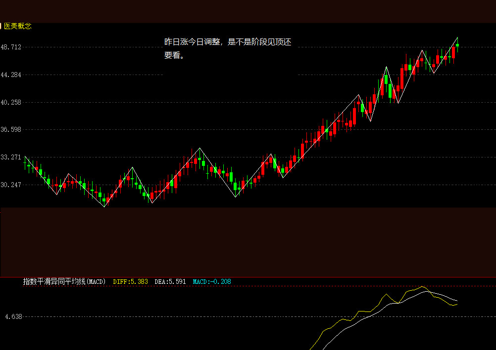Click the 30.247 price axis label
This screenshot has height=350, width=496.
click(x=11, y=185)
